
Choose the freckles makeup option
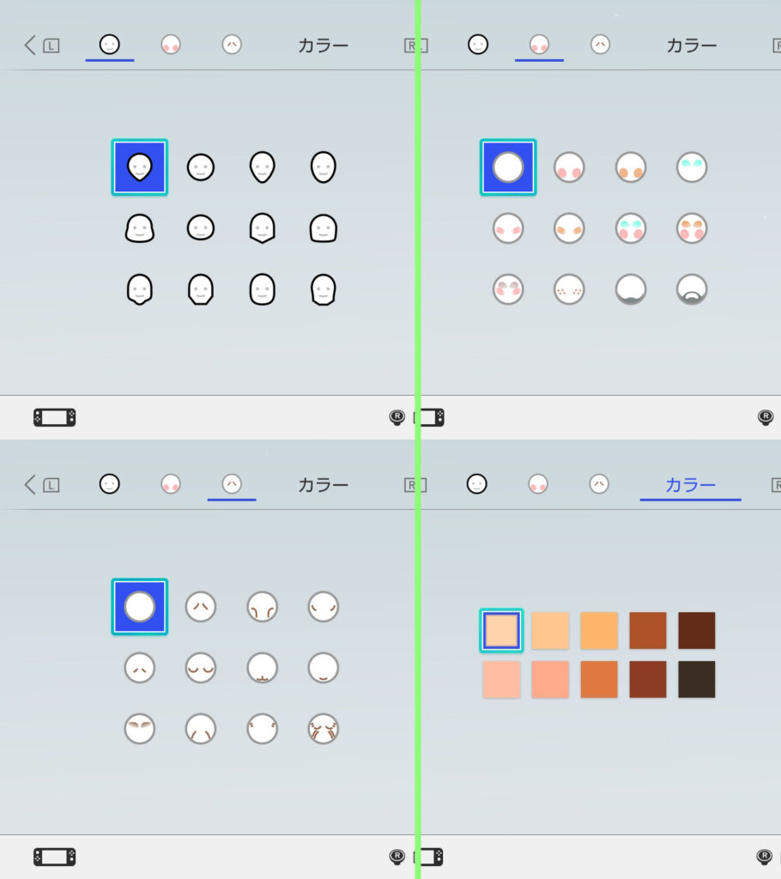click(x=569, y=289)
